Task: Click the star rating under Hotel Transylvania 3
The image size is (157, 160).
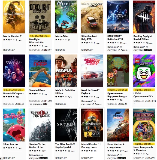Action: click(x=139, y=154)
